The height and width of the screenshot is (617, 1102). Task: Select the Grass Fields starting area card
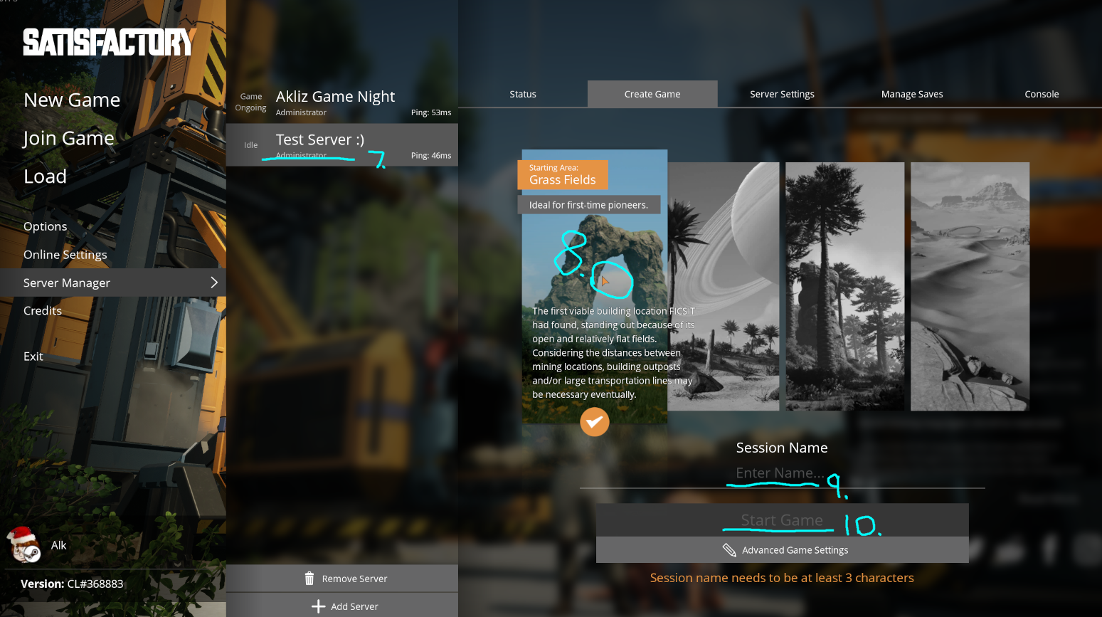coord(595,286)
